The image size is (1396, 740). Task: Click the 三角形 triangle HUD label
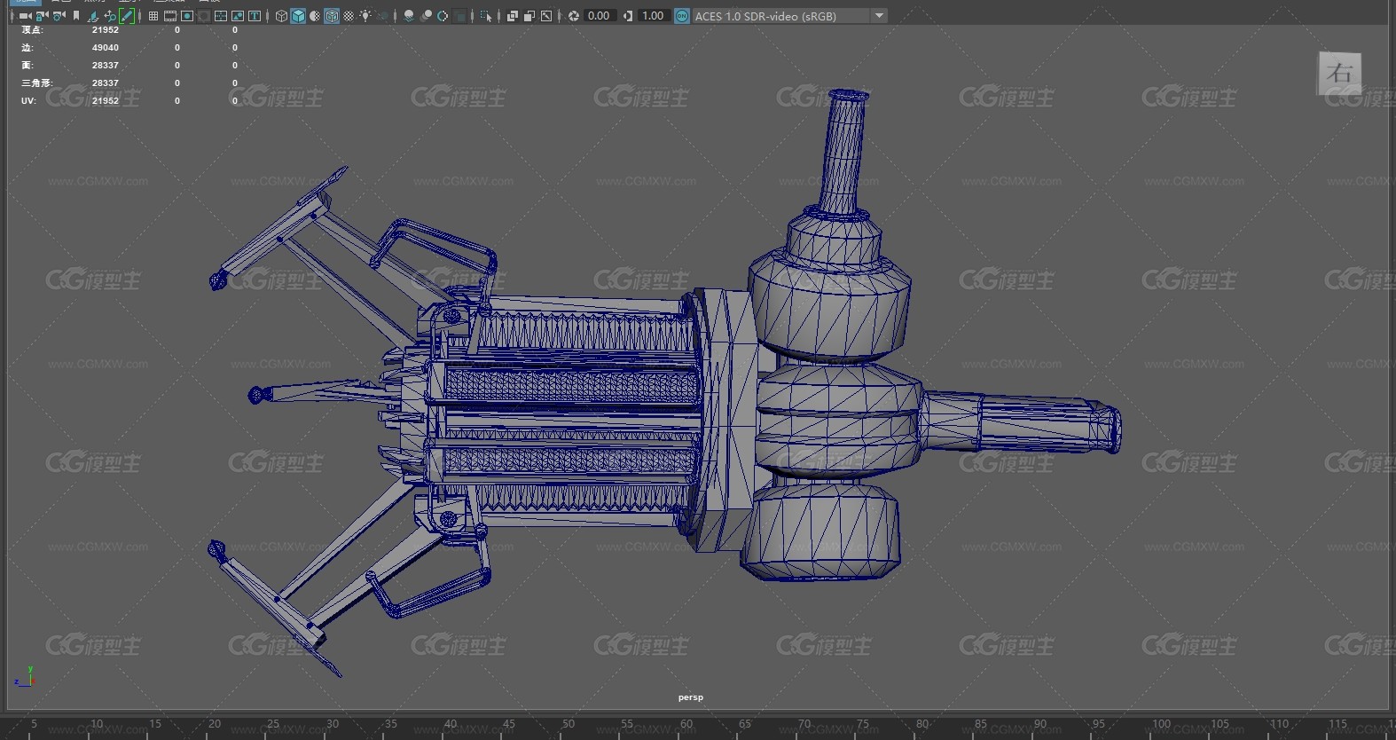point(37,83)
